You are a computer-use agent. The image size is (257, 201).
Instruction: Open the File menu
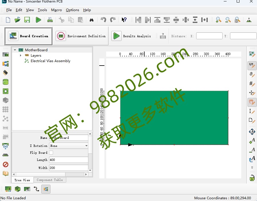[9, 10]
